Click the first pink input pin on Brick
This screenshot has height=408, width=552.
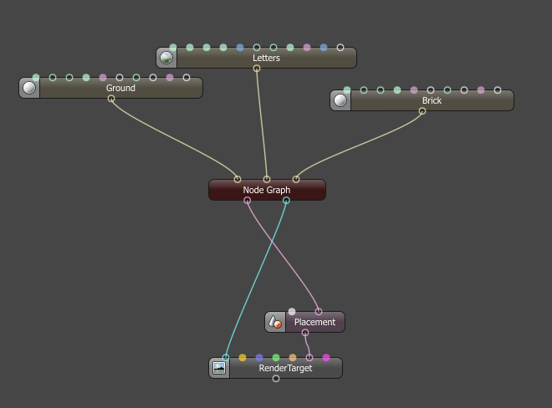(x=414, y=90)
